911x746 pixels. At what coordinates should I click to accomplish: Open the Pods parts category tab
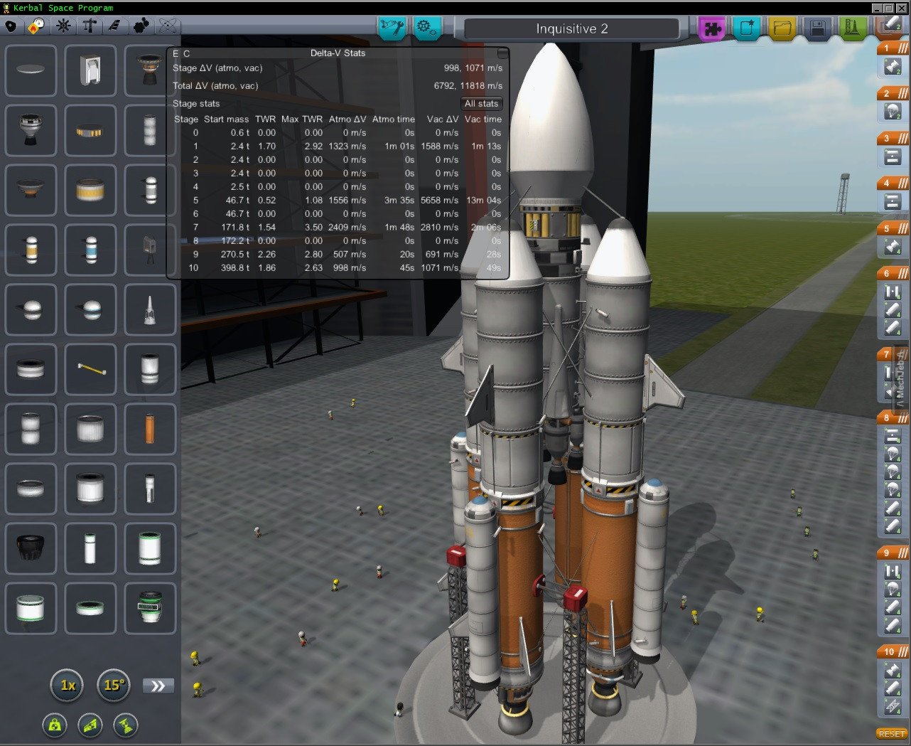tap(11, 26)
